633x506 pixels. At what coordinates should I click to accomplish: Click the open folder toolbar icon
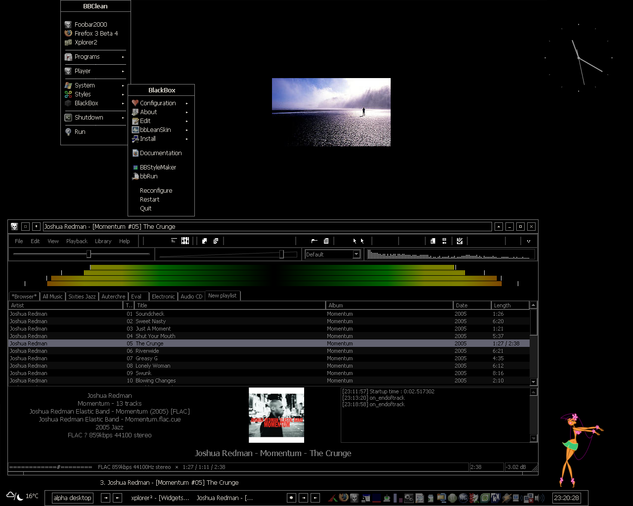pos(314,241)
